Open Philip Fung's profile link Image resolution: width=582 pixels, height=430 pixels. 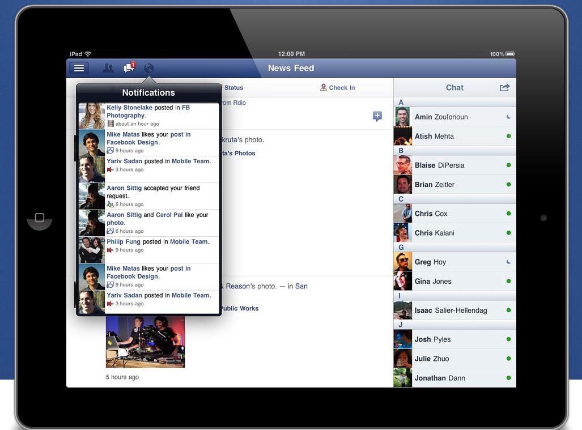124,241
